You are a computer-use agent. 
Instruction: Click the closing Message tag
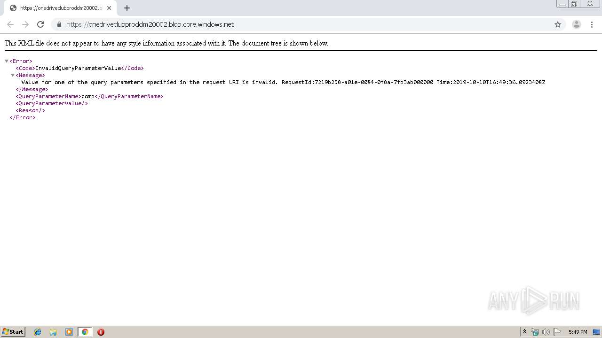point(32,89)
